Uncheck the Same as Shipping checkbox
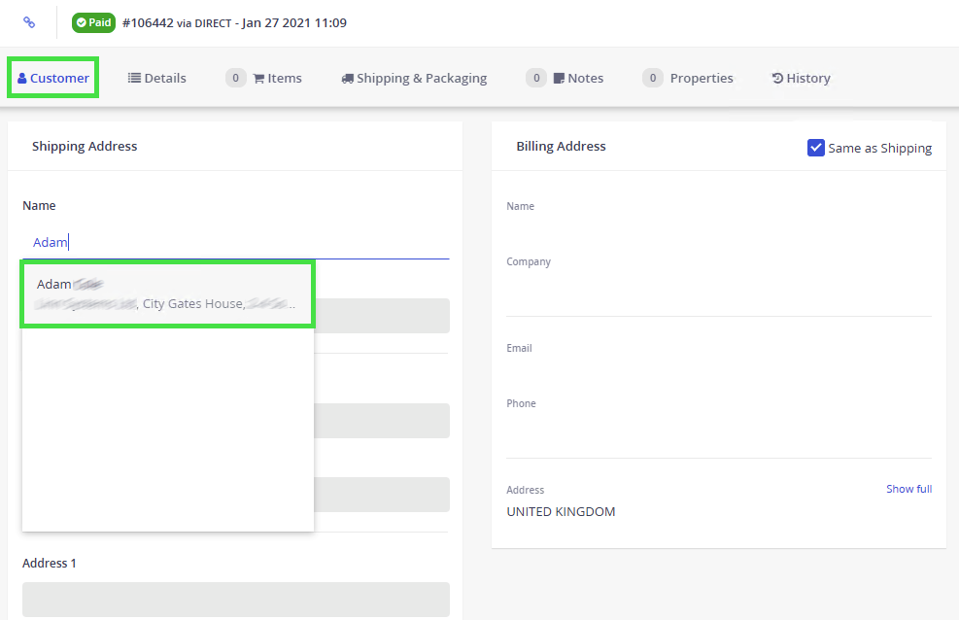 coord(816,148)
